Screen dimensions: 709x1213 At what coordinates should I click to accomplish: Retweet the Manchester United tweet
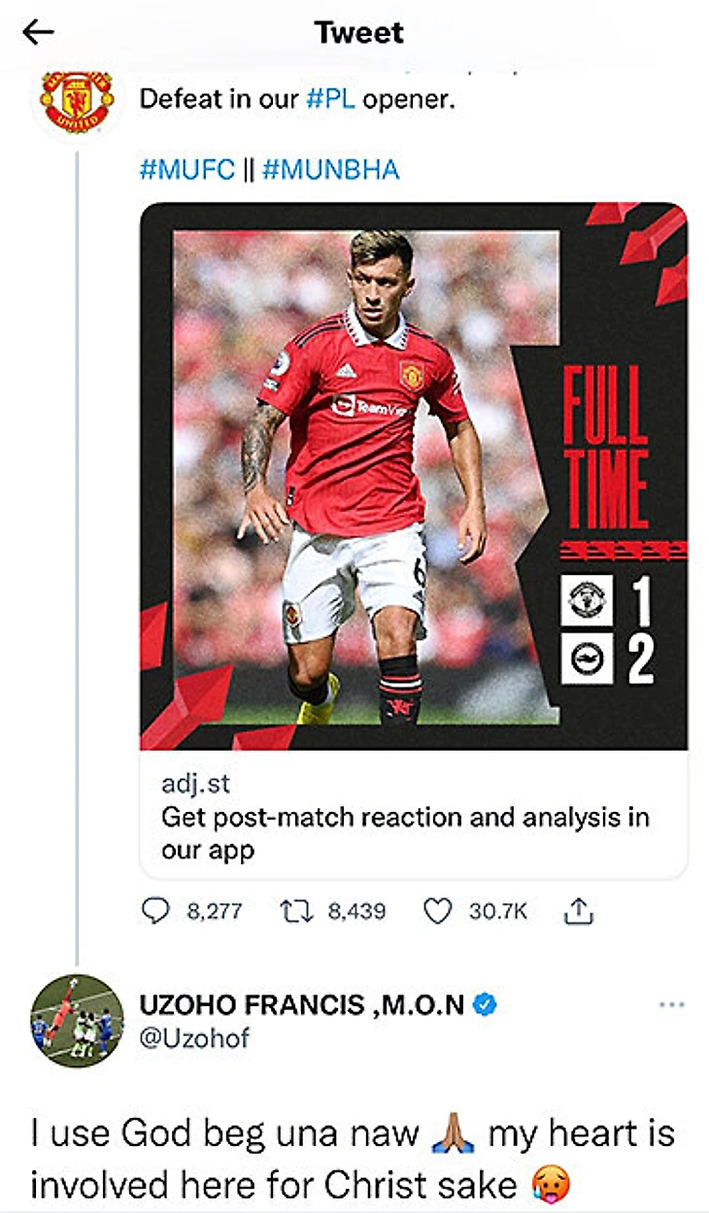coord(292,911)
